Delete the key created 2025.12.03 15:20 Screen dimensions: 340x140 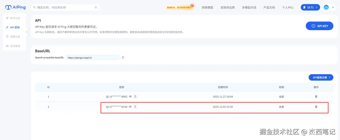click(x=316, y=107)
